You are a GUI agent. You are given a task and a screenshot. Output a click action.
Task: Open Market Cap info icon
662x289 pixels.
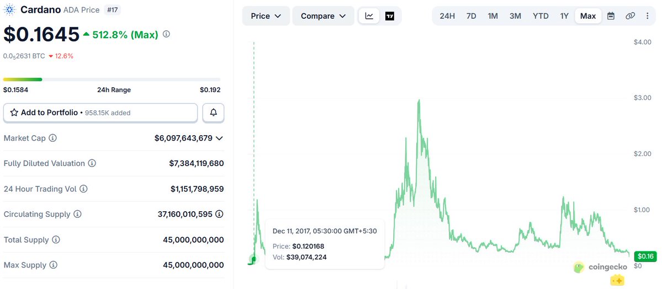(x=53, y=138)
